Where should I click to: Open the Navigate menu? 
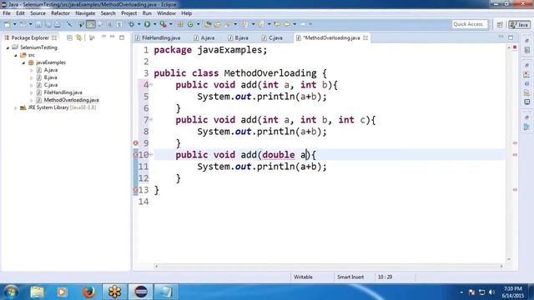coord(85,13)
